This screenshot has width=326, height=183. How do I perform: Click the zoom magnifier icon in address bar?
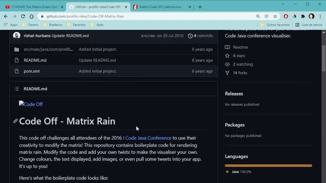tap(258, 16)
